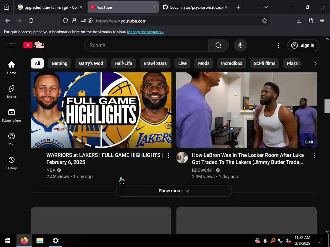
Task: Open taskbar clock showing 11:32 AM
Action: tap(302, 241)
